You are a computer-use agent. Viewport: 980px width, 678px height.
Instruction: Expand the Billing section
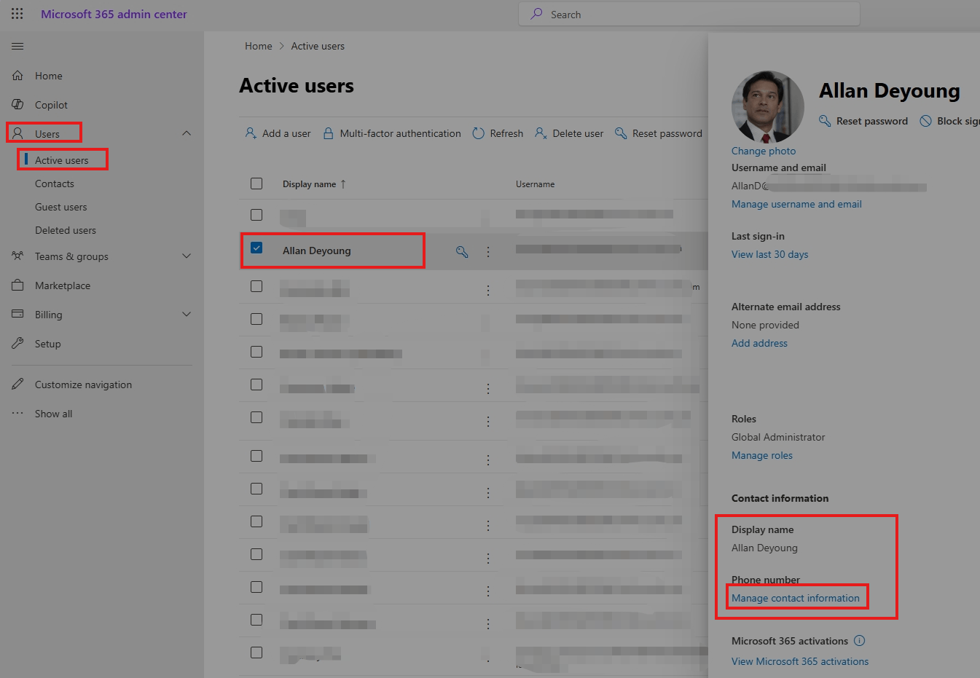[187, 314]
